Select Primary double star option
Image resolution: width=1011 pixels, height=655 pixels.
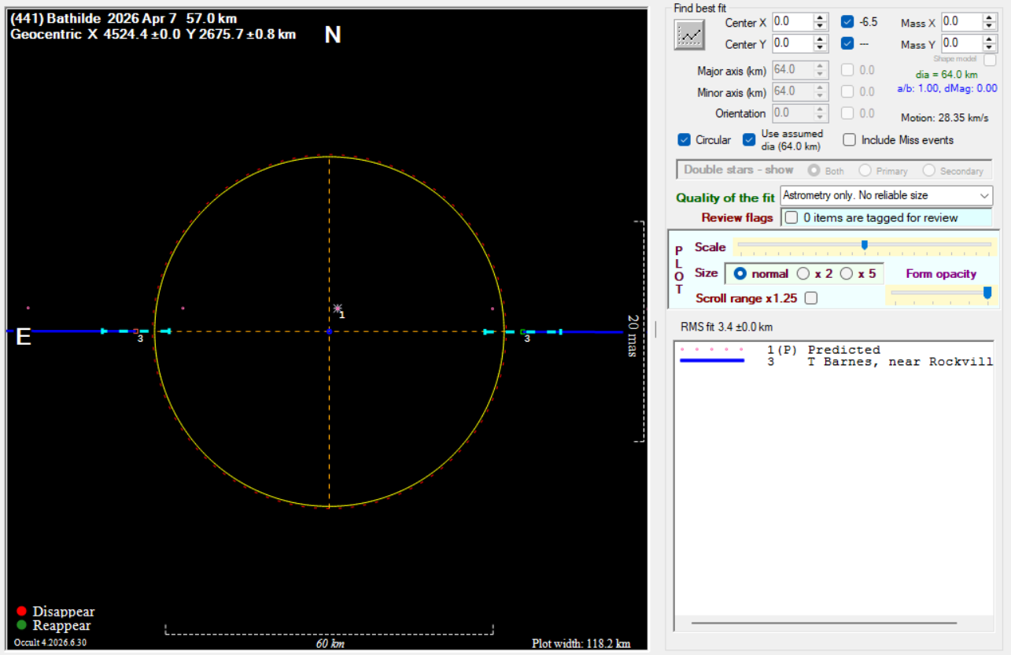[x=865, y=170]
